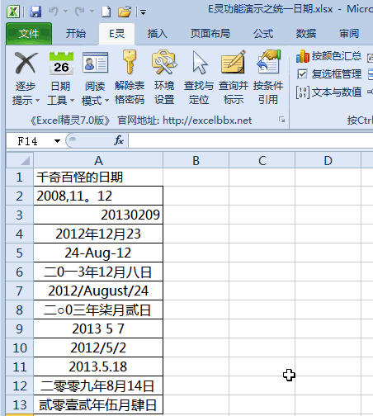Select cell with 千奇百怪的日期
The width and height of the screenshot is (373, 416).
point(98,177)
